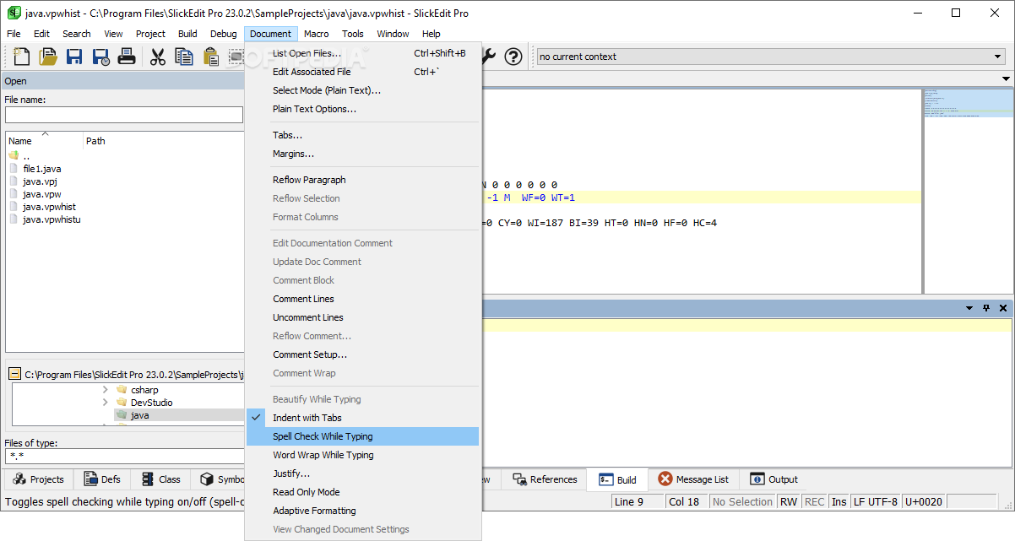Open the Macro menu
Screen dimensions: 1015x541
317,34
